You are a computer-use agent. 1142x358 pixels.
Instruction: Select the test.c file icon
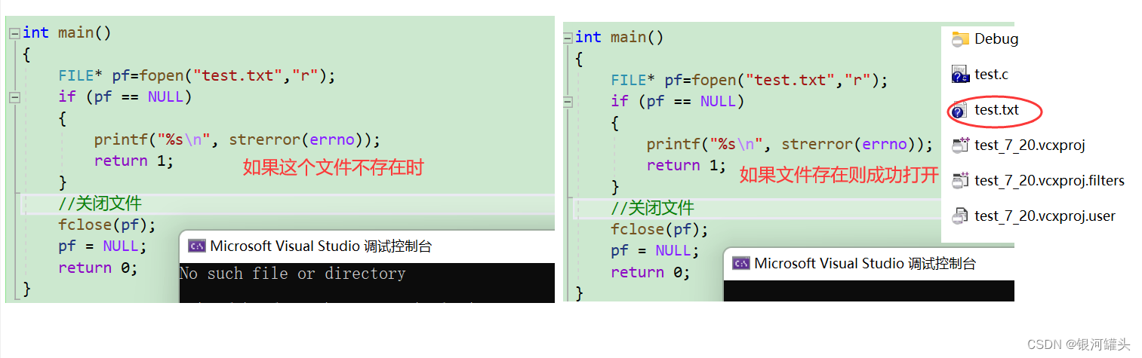960,75
